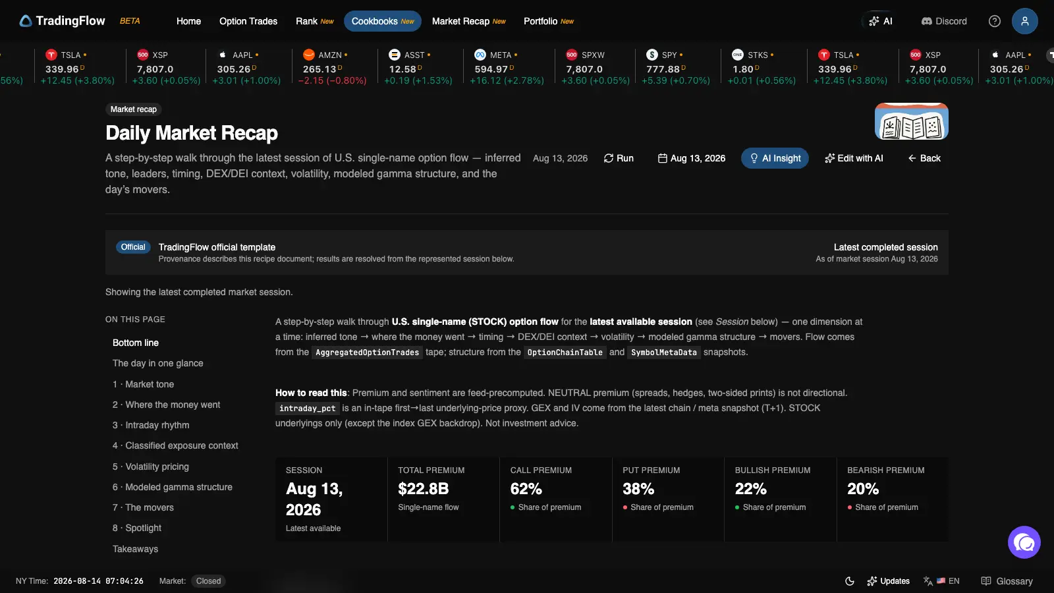Go Back with the arrow button
Viewport: 1054px width, 593px height.
924,158
